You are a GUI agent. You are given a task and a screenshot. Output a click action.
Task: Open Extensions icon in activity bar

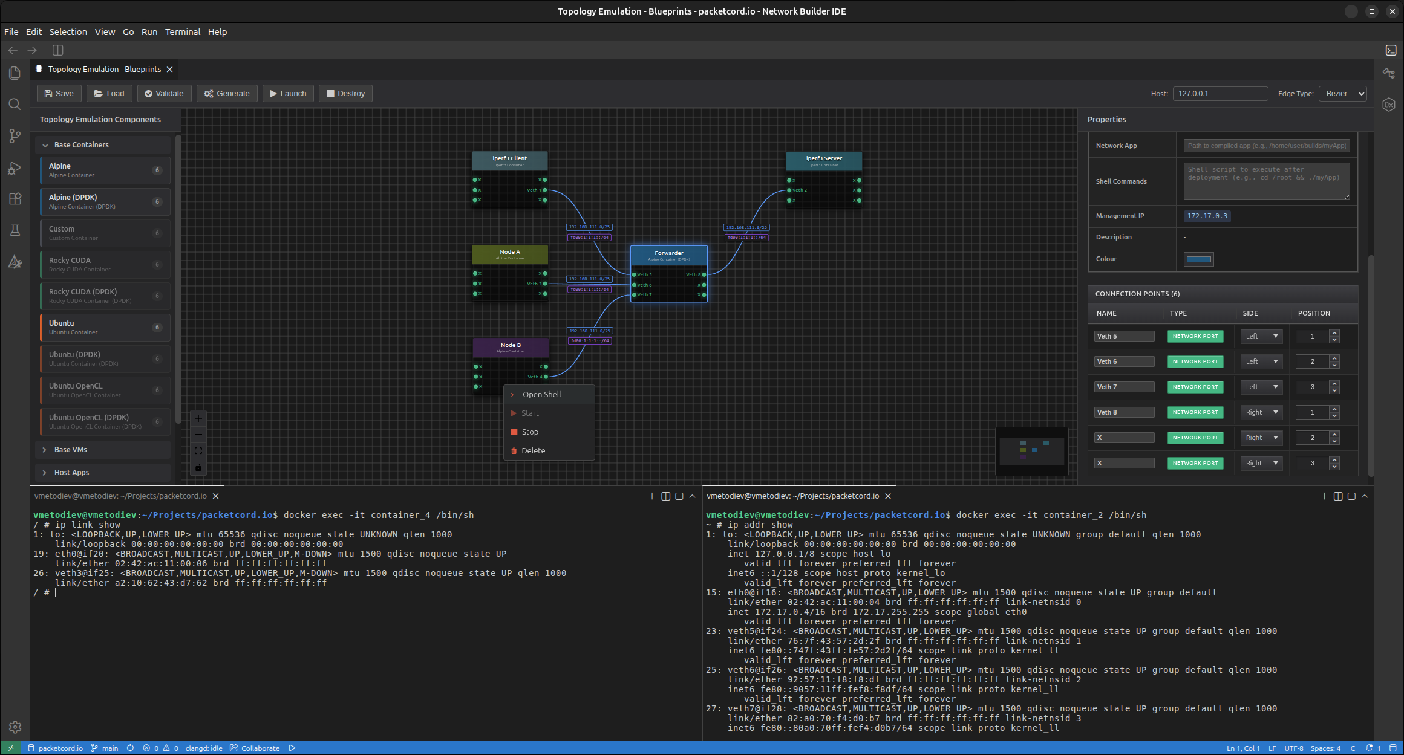pos(15,199)
